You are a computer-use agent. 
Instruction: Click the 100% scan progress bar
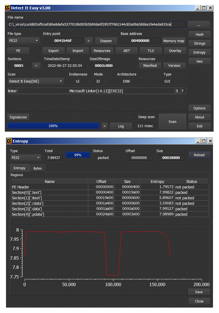[53, 126]
